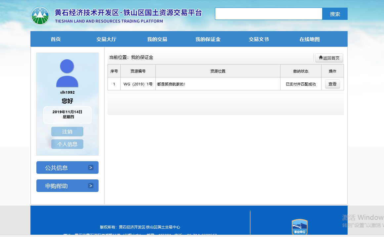This screenshot has width=384, height=237.
Task: Focus the search input field at top
Action: click(268, 14)
